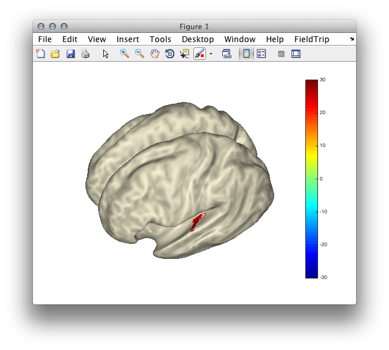Open the Desktop menu
This screenshot has width=389, height=350.
(x=198, y=39)
